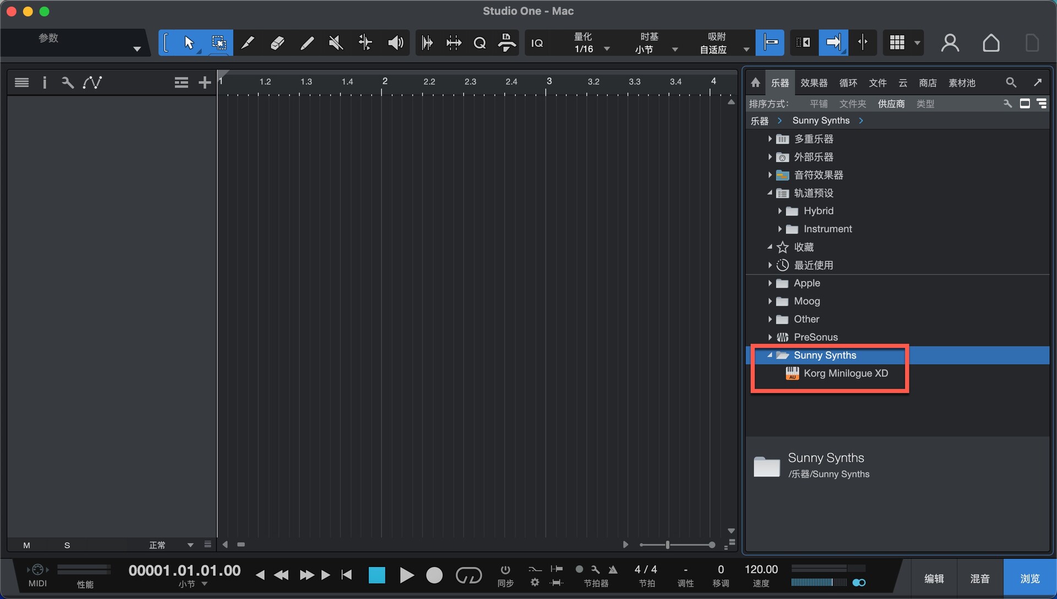
Task: Expand the Moog vendor folder
Action: (x=770, y=301)
